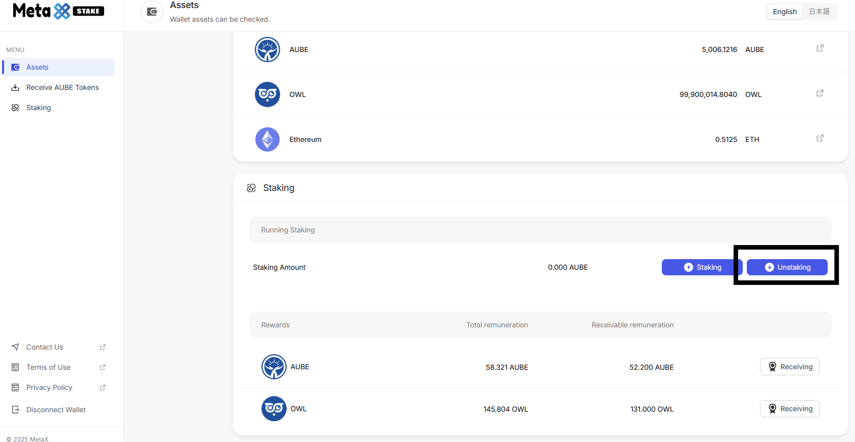Image resolution: width=855 pixels, height=442 pixels.
Task: Receive the OWL reward
Action: pos(789,409)
